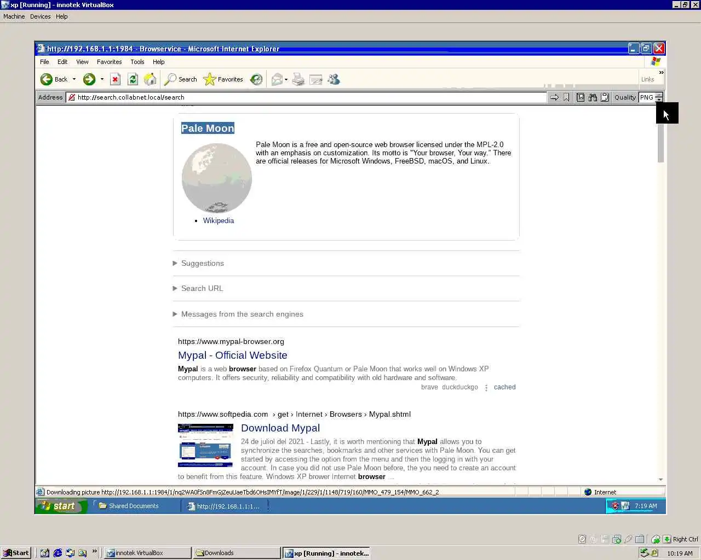Viewport: 701px width, 560px height.
Task: Open the Download Mypal result link
Action: coord(280,428)
